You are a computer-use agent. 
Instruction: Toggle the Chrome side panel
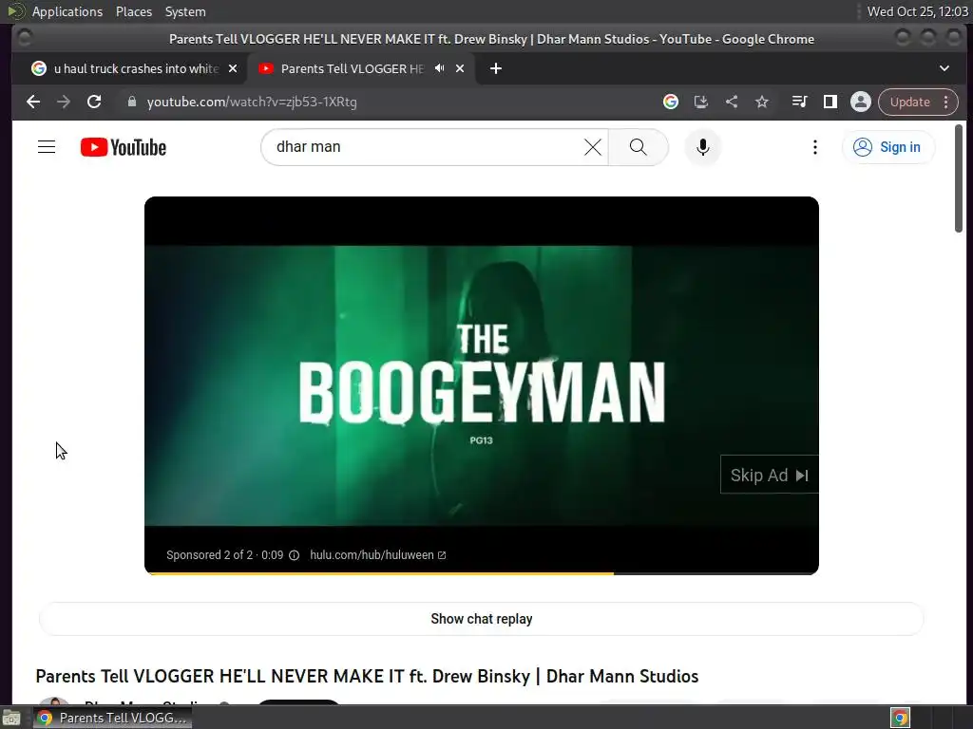(x=830, y=102)
